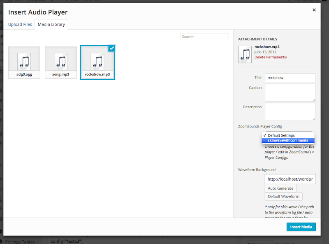Click the Search media field

pyautogui.click(x=204, y=37)
